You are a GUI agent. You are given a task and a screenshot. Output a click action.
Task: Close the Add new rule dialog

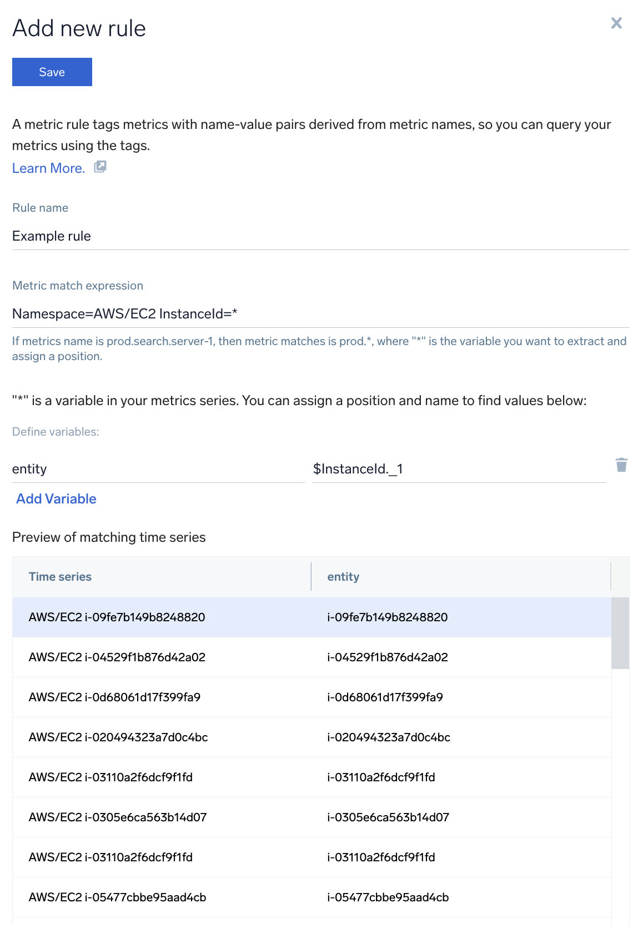tap(616, 23)
